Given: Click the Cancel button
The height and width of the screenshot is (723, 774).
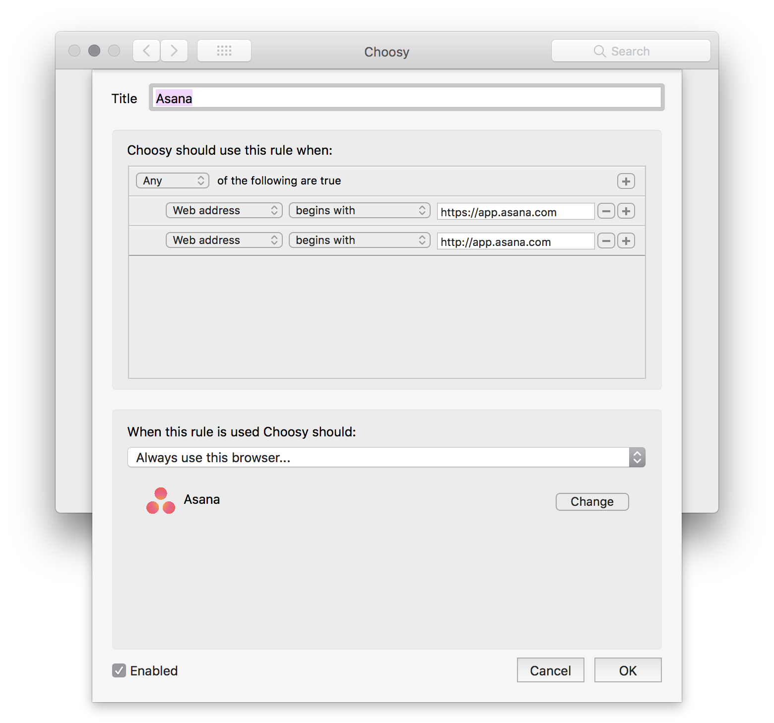Looking at the screenshot, I should click(x=551, y=670).
